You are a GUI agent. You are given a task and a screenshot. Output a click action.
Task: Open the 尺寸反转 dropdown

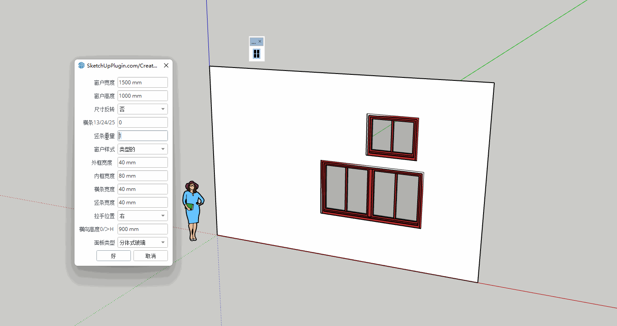tap(143, 109)
